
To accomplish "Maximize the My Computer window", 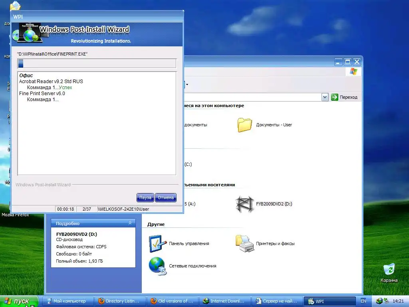I will point(347,62).
